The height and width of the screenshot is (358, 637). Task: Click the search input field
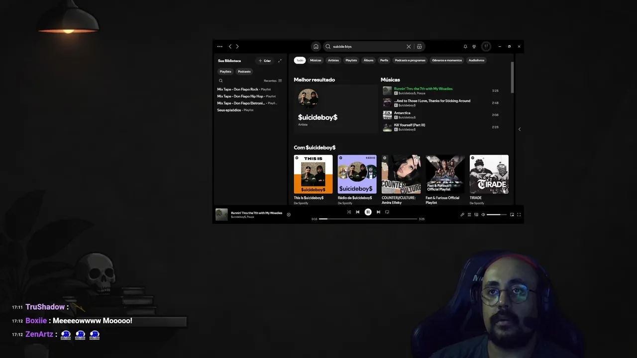pos(368,46)
